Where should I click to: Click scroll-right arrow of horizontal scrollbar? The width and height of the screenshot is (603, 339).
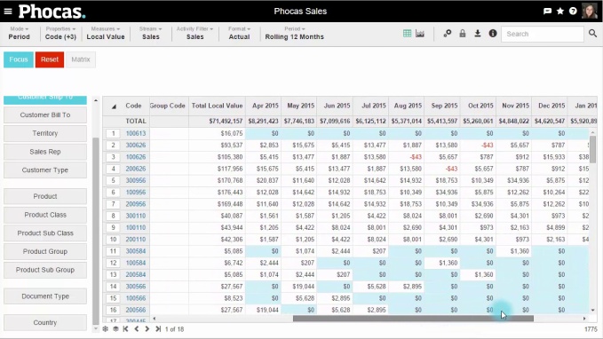[x=584, y=319]
